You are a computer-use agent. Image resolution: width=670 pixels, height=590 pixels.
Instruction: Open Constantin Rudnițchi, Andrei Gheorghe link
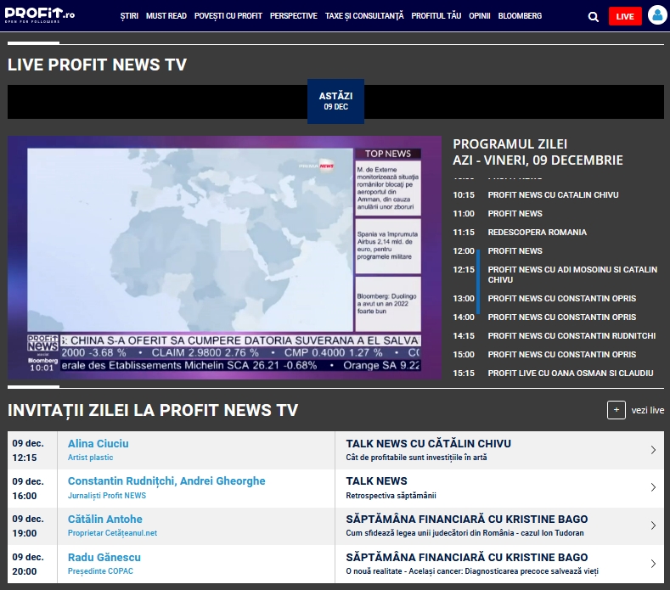click(166, 481)
